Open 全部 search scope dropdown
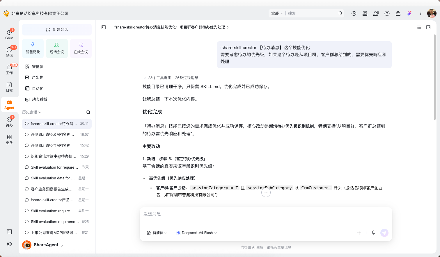The height and width of the screenshot is (257, 440). [277, 13]
